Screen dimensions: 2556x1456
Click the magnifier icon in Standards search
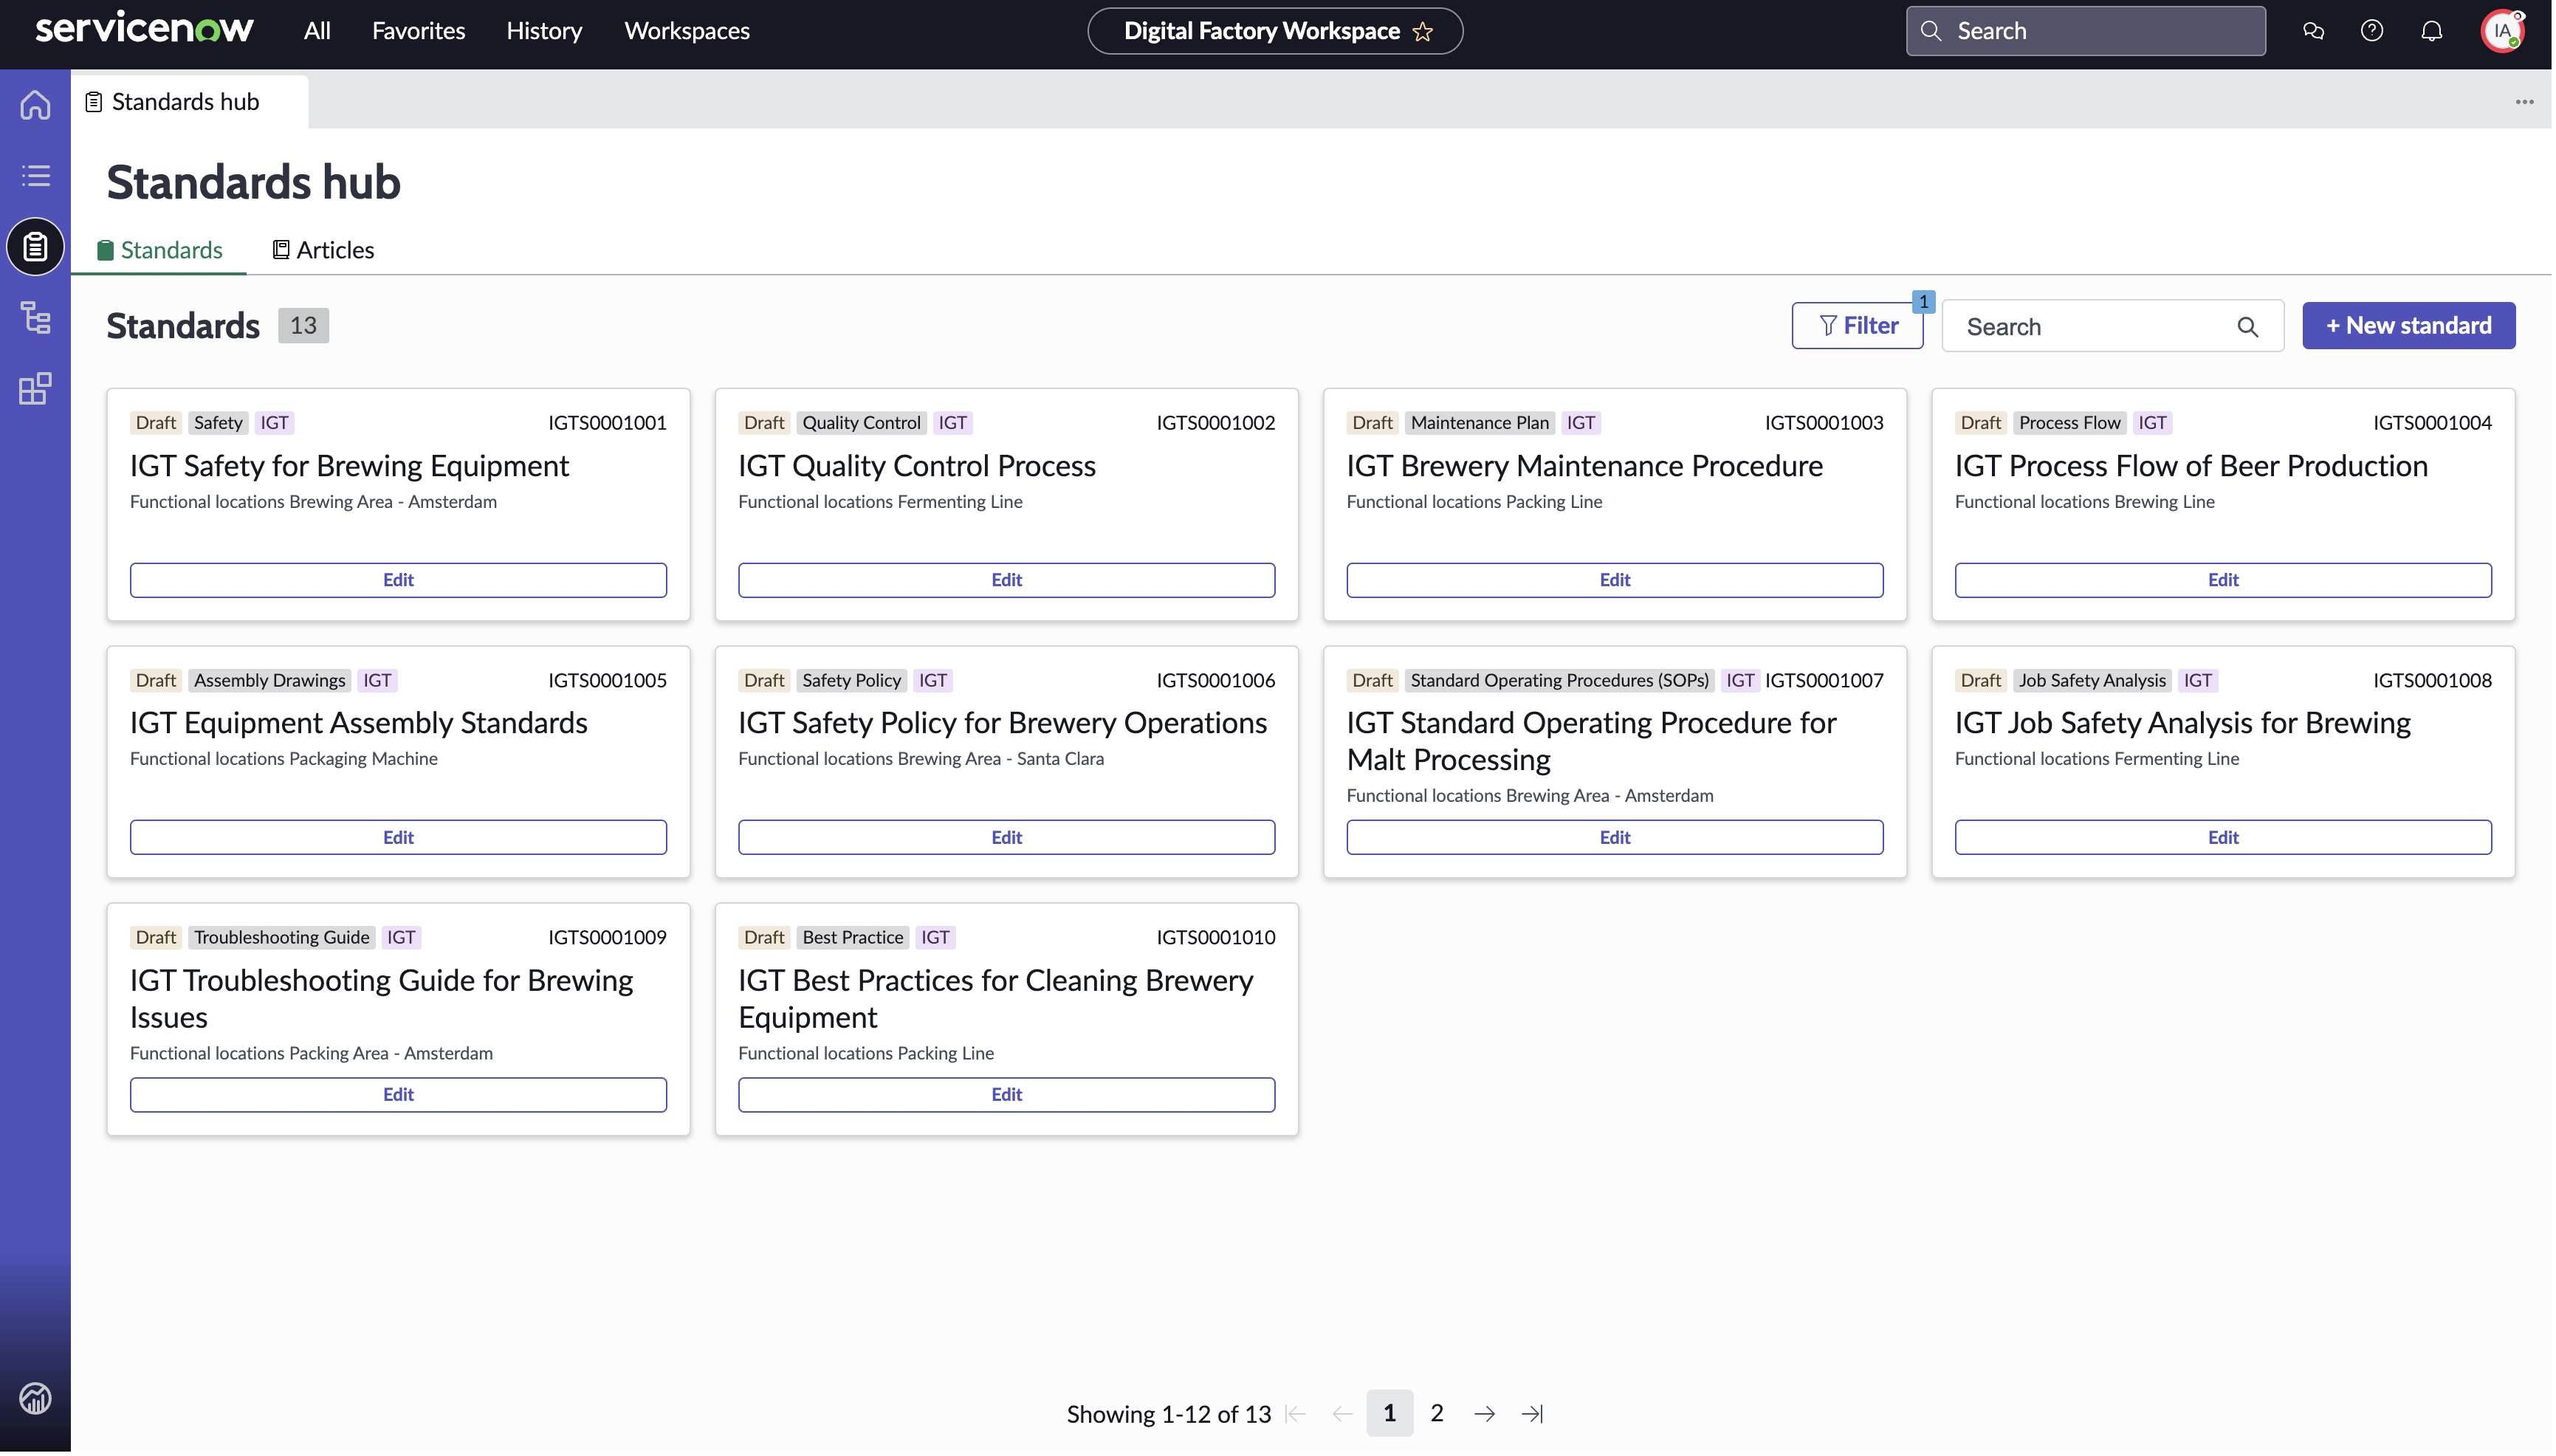[2247, 327]
